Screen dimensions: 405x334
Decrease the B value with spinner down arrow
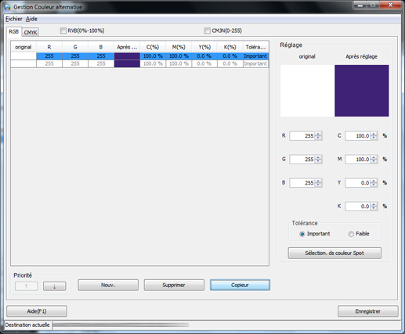click(318, 185)
